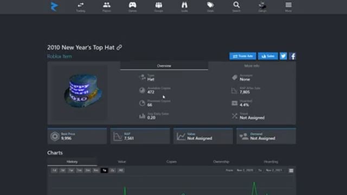The image size is (347, 195).
Task: Switch to the Overview tab
Action: pos(164,66)
